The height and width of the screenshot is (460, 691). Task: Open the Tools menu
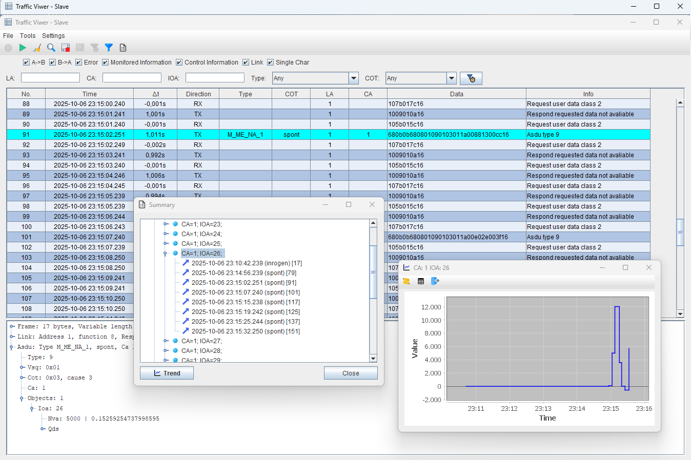click(x=28, y=36)
